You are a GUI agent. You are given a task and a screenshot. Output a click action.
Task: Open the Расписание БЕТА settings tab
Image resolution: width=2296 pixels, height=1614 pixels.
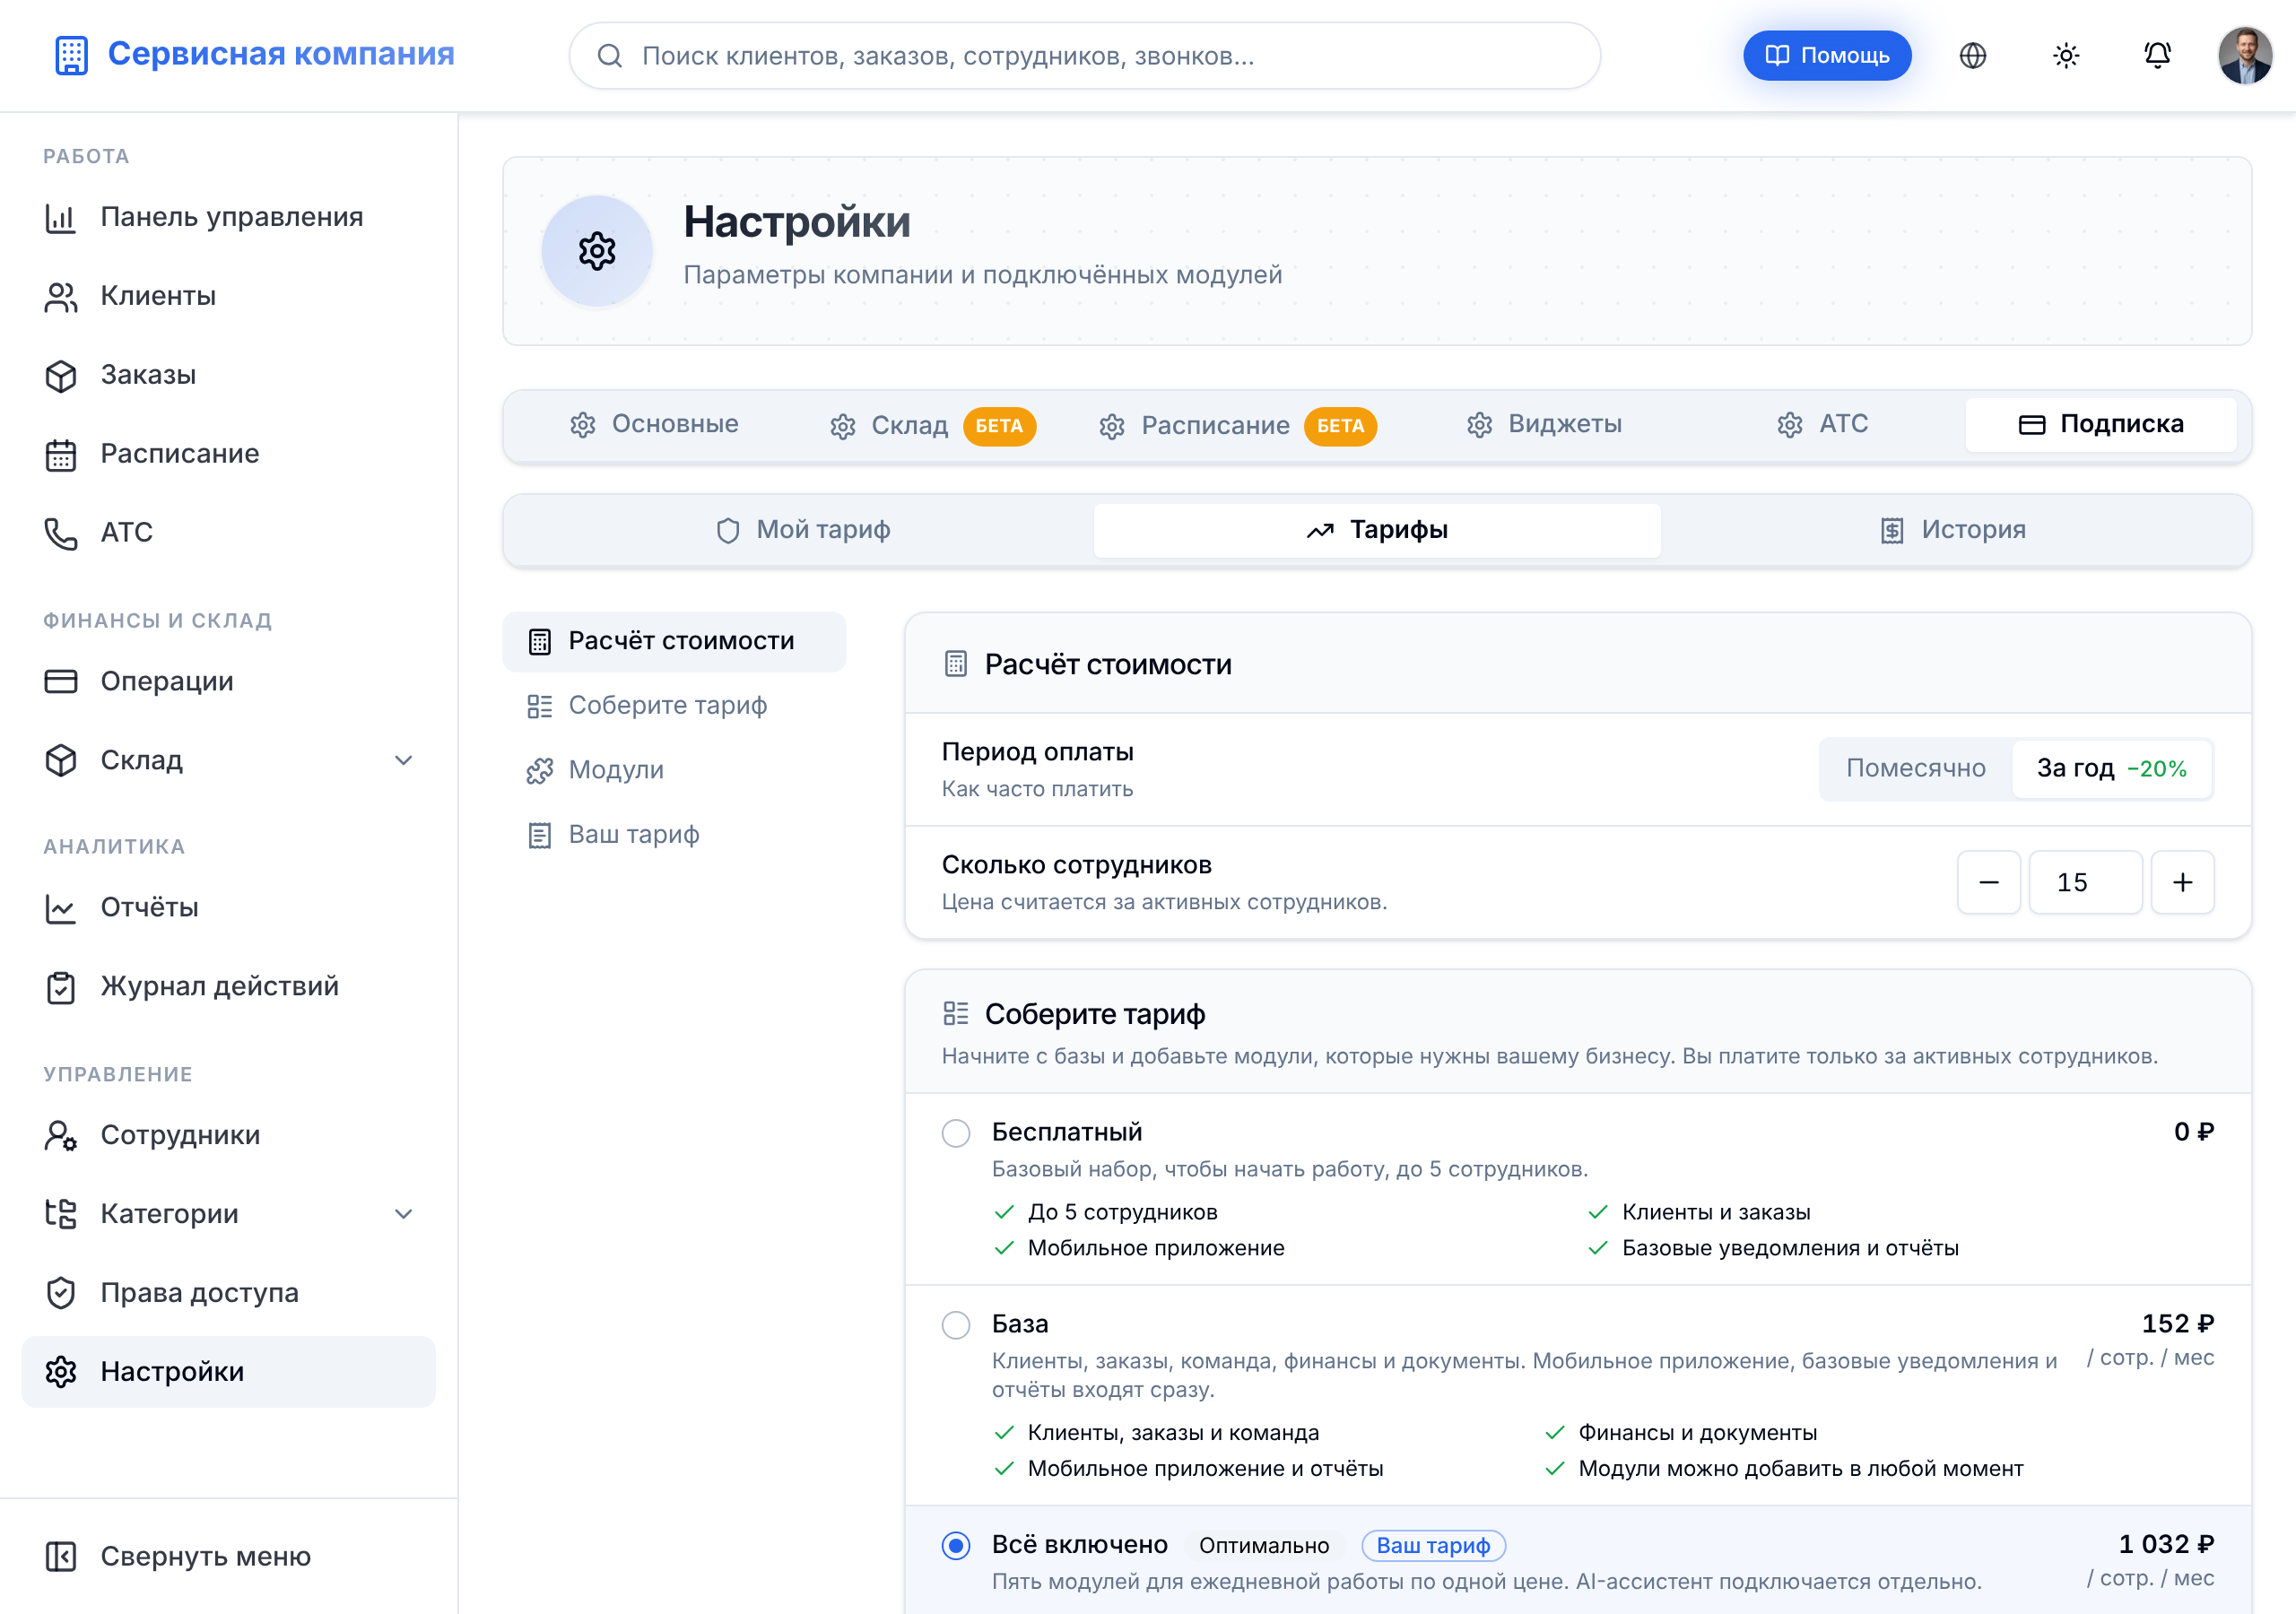pyautogui.click(x=1237, y=426)
